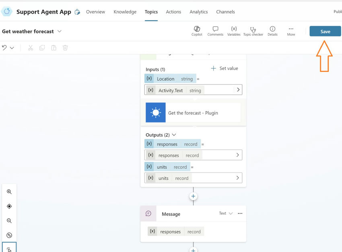Viewport: 342px width, 252px height.
Task: Open the Get weather forecast topic dropdown
Action: click(x=59, y=31)
